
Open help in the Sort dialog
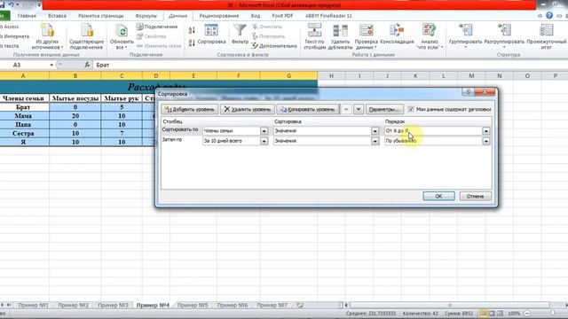pos(468,92)
